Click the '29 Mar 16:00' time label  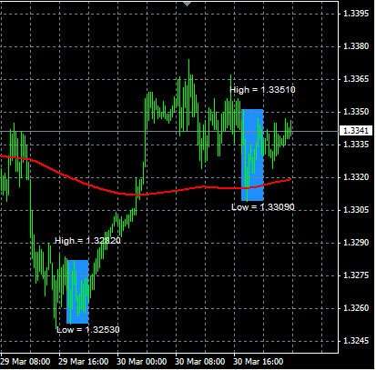[x=84, y=362]
